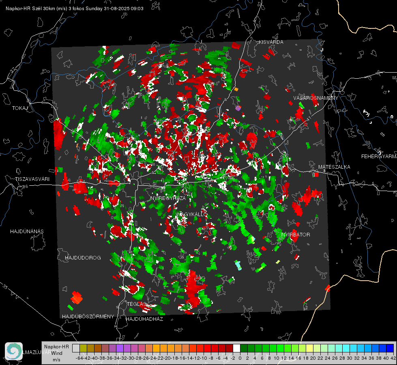Select the TISZAVASVÁRI town label

32,179
